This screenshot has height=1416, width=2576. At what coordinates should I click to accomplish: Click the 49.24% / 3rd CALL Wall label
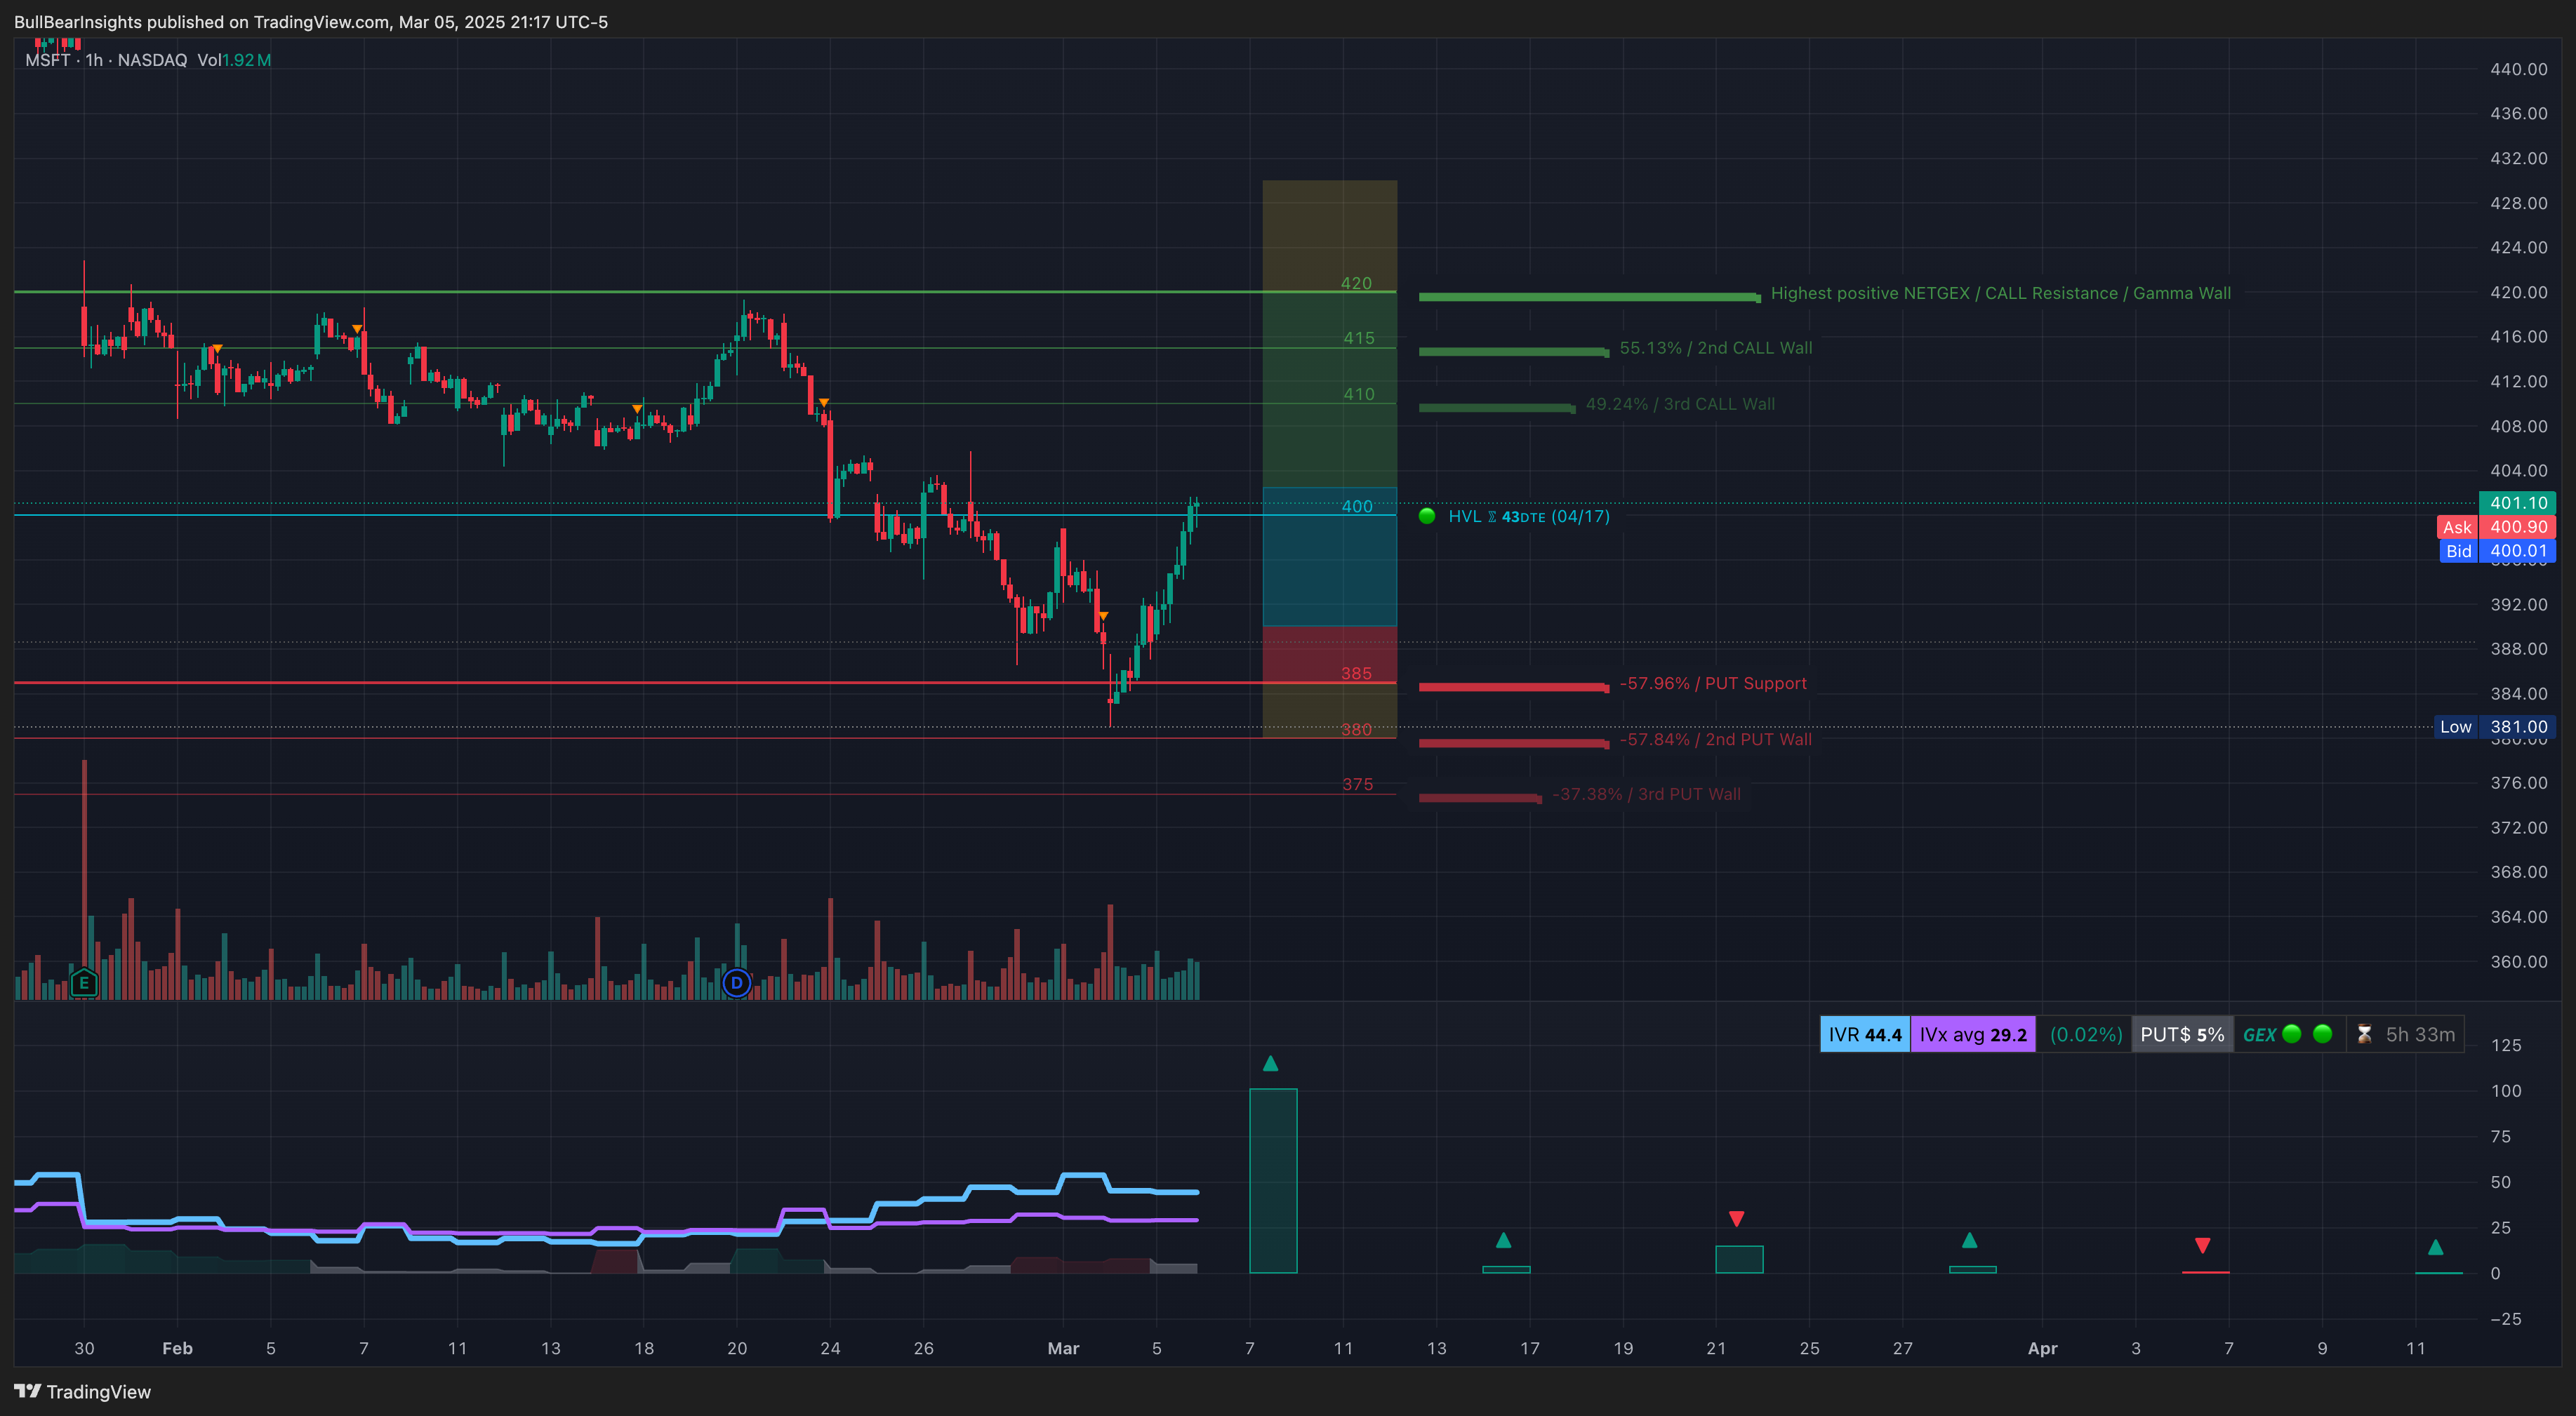pos(1680,404)
